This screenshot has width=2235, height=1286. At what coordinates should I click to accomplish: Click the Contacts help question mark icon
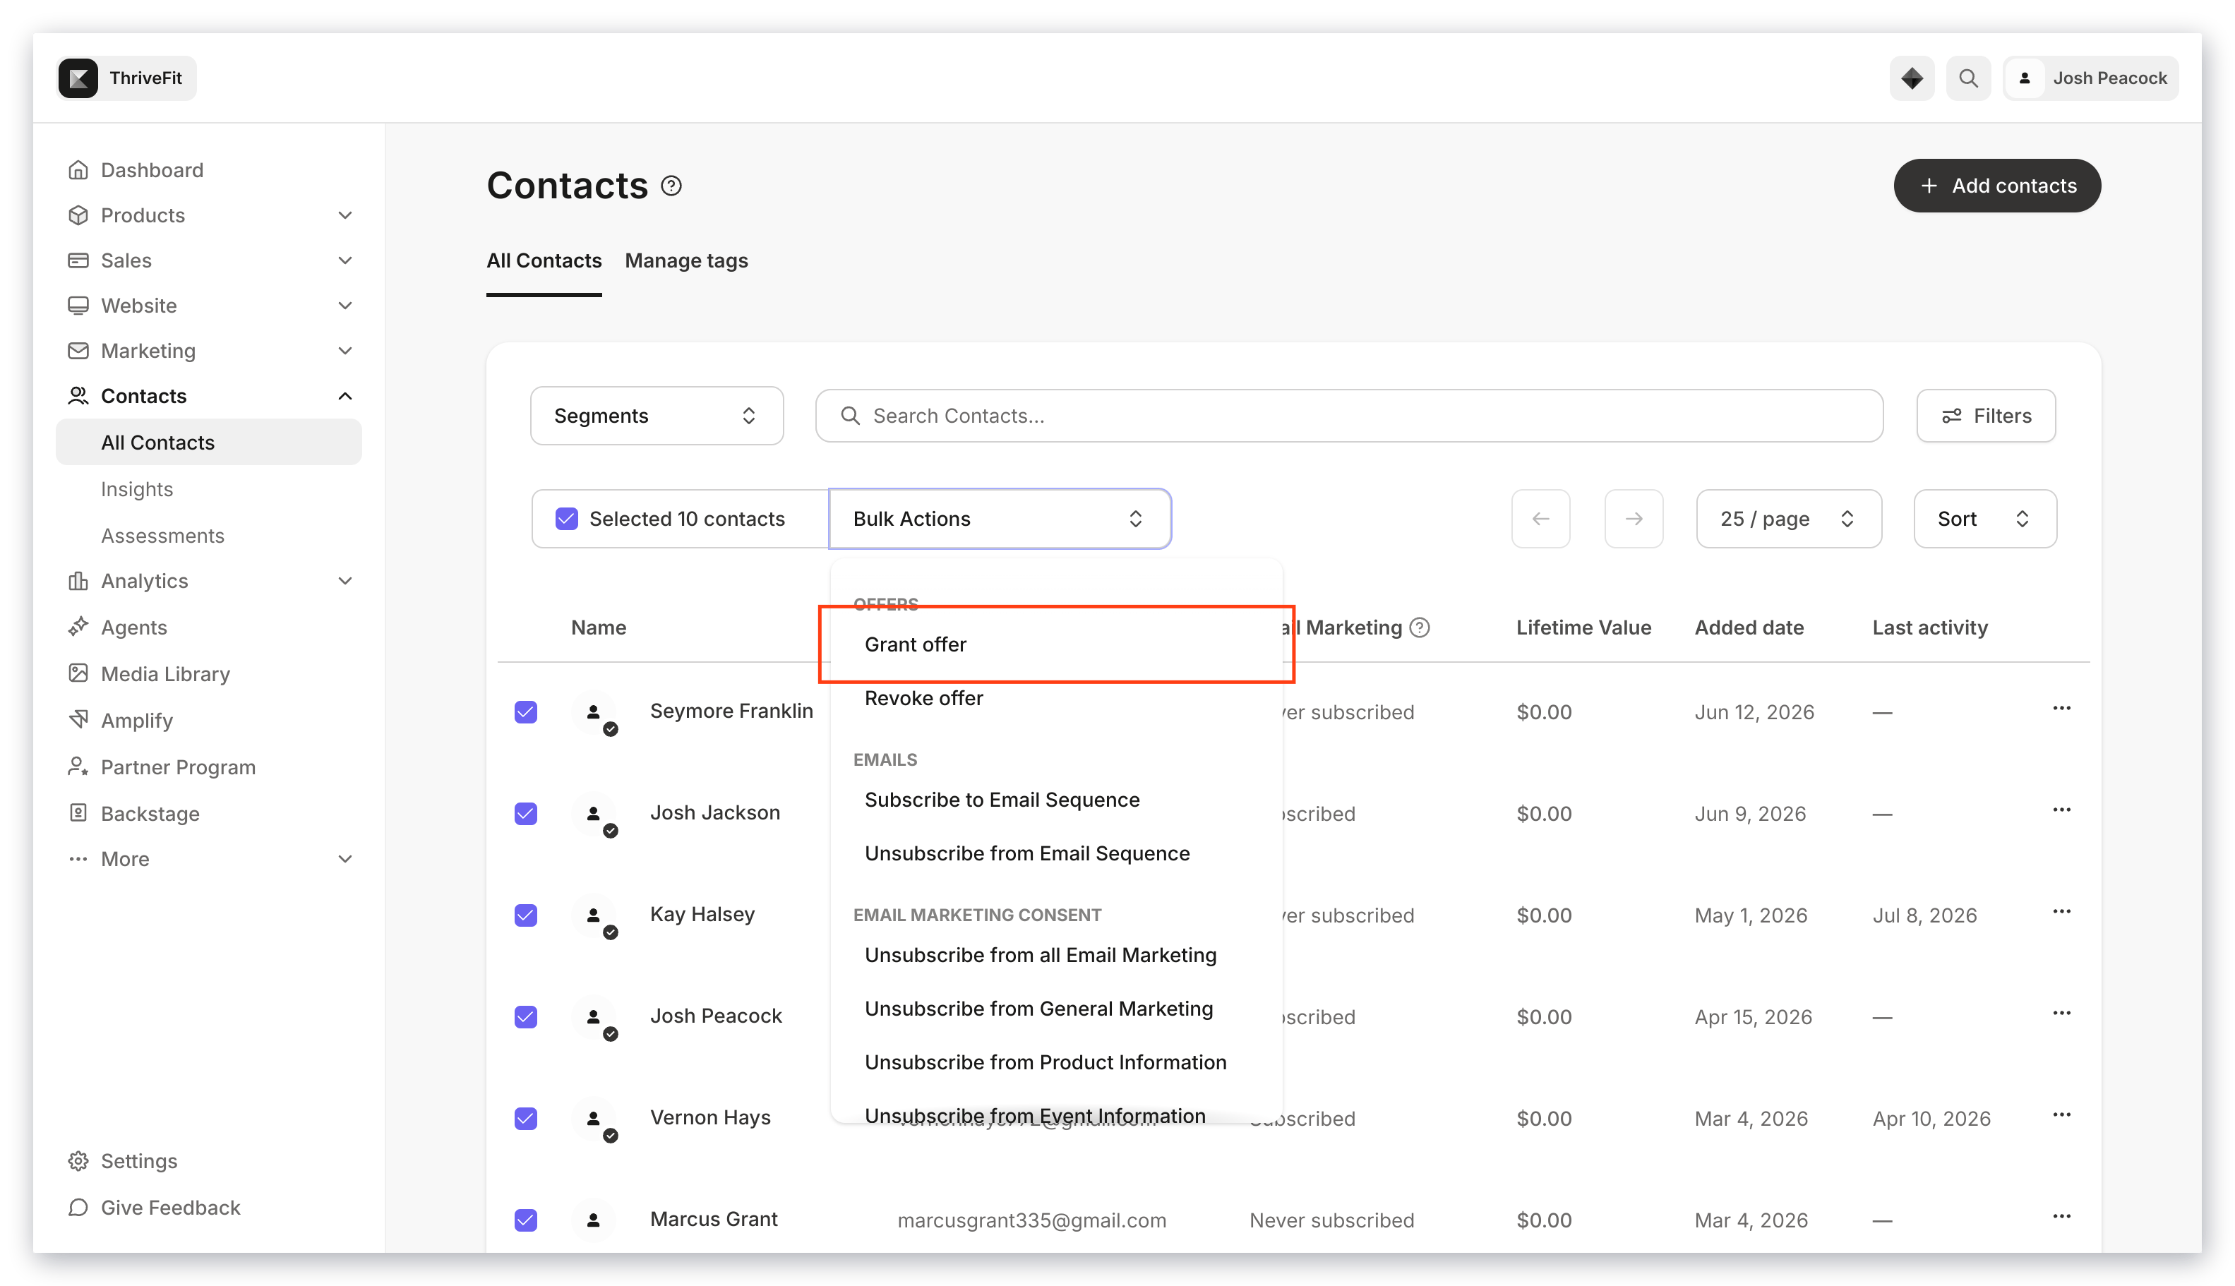pyautogui.click(x=671, y=186)
